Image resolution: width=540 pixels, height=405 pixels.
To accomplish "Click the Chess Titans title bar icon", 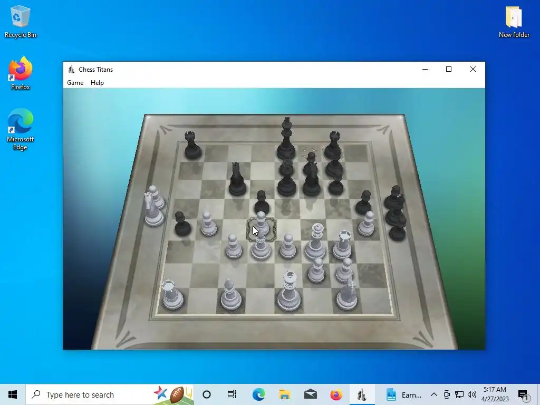I will tap(71, 69).
